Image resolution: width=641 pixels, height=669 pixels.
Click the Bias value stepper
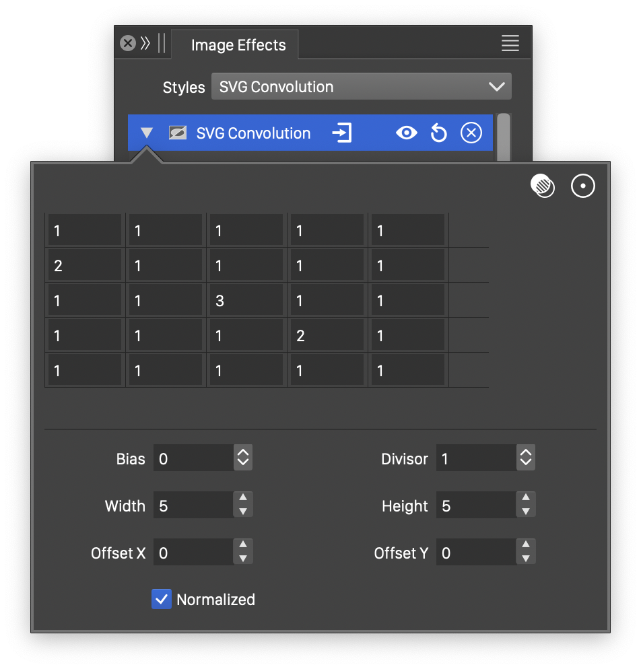coord(243,458)
